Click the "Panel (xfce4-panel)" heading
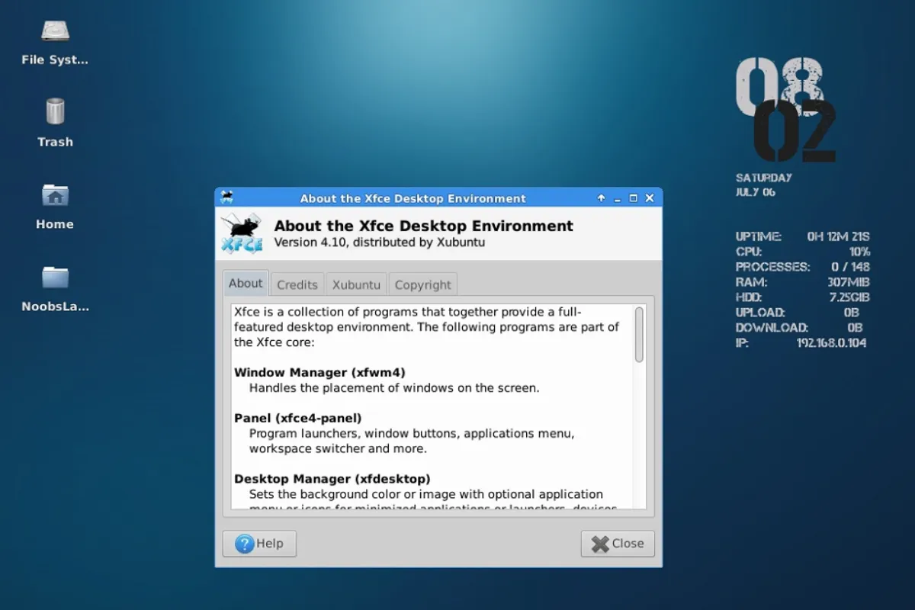The width and height of the screenshot is (915, 610). (298, 418)
